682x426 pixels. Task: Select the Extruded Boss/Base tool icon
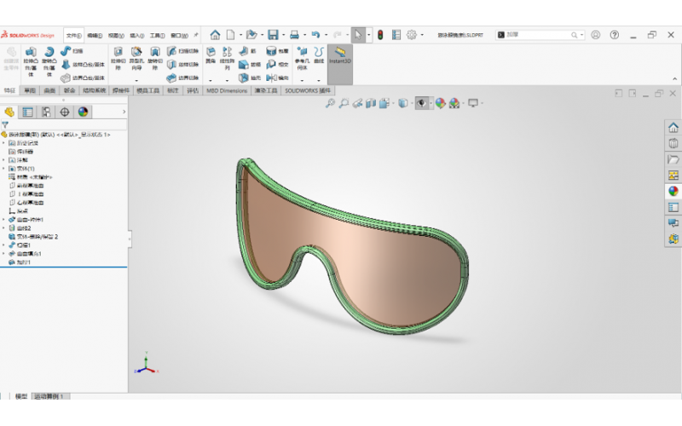coord(31,52)
